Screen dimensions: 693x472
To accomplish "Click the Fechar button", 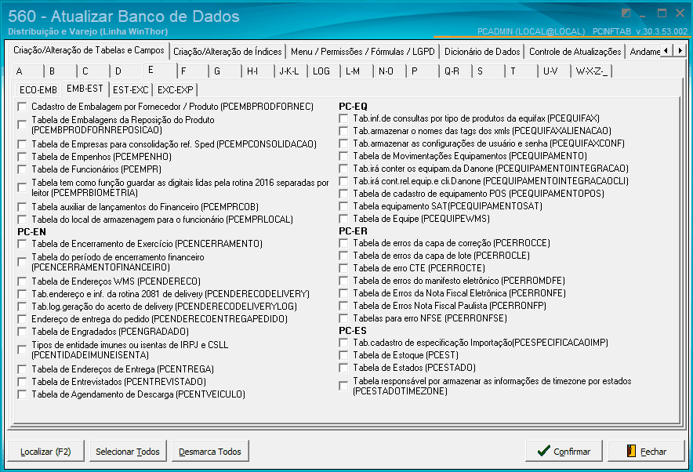I will (x=646, y=452).
